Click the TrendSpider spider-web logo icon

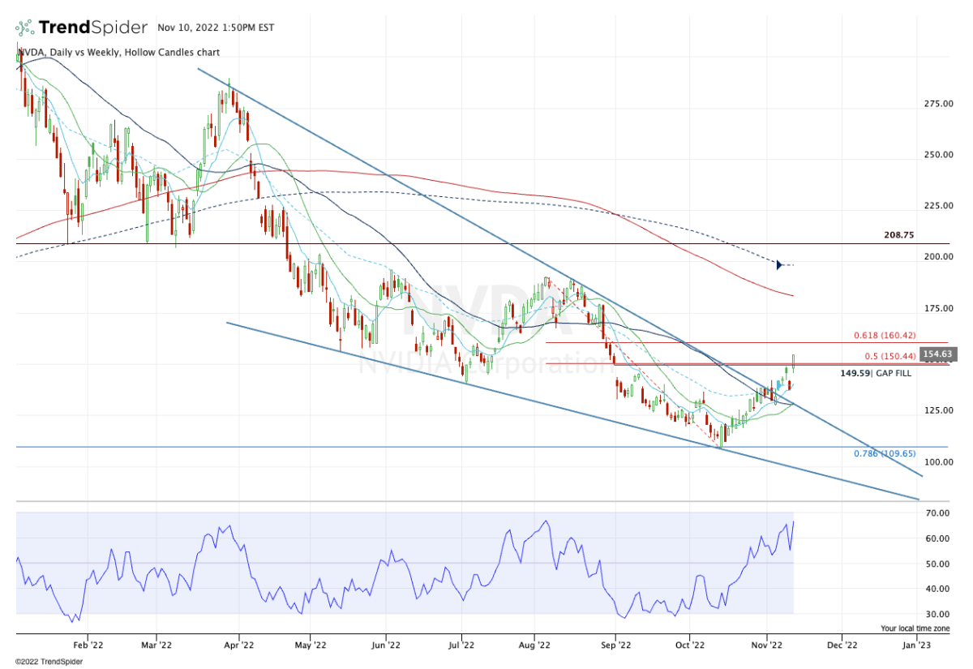pos(25,28)
